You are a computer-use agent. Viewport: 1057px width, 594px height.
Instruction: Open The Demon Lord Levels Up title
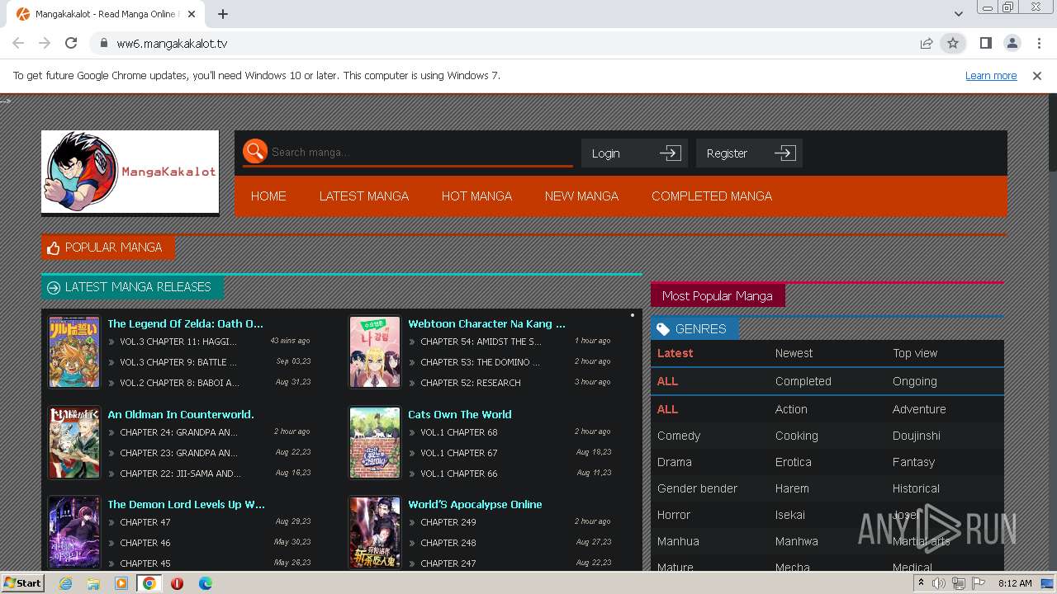[x=186, y=504]
